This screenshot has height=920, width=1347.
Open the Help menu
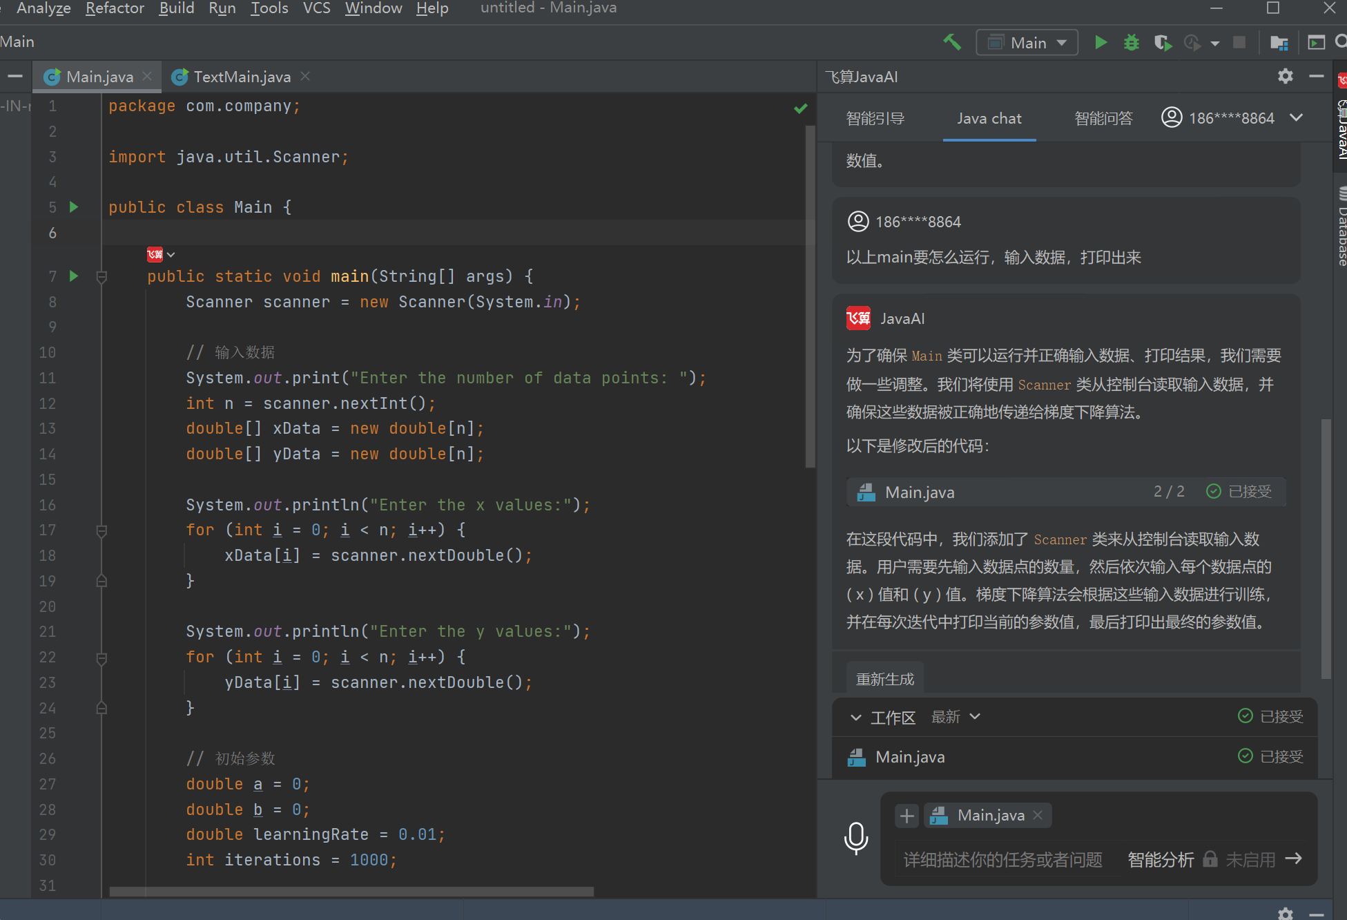click(x=432, y=8)
